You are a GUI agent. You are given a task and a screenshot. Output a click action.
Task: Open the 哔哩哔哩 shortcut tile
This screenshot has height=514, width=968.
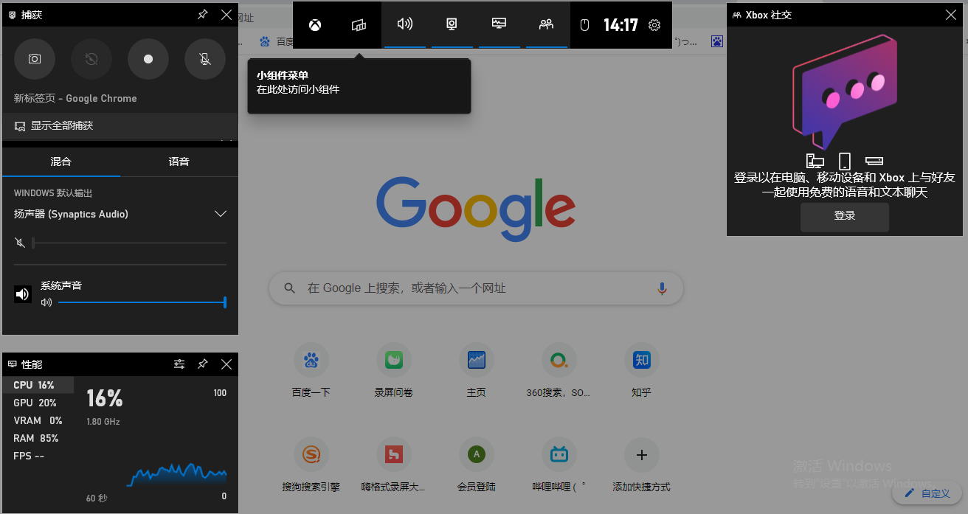559,466
